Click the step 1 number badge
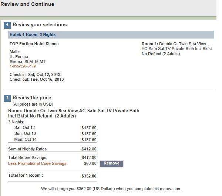 [x=7, y=25]
